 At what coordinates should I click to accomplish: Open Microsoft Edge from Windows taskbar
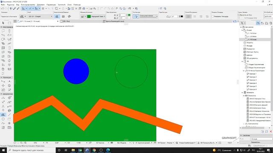point(108,150)
